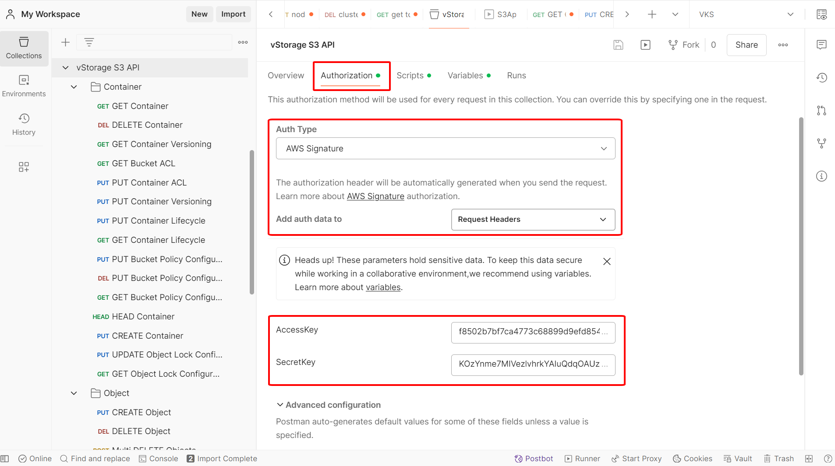Switch to the Variables tab
The image size is (835, 466).
coord(465,75)
